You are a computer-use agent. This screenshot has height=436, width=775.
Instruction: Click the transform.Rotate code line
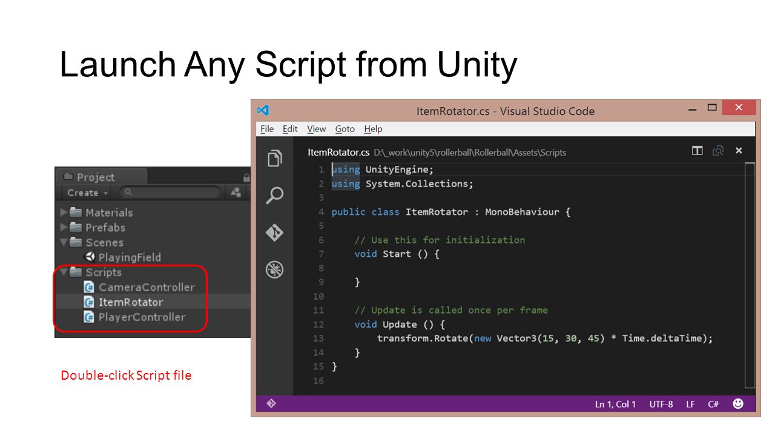pos(545,338)
